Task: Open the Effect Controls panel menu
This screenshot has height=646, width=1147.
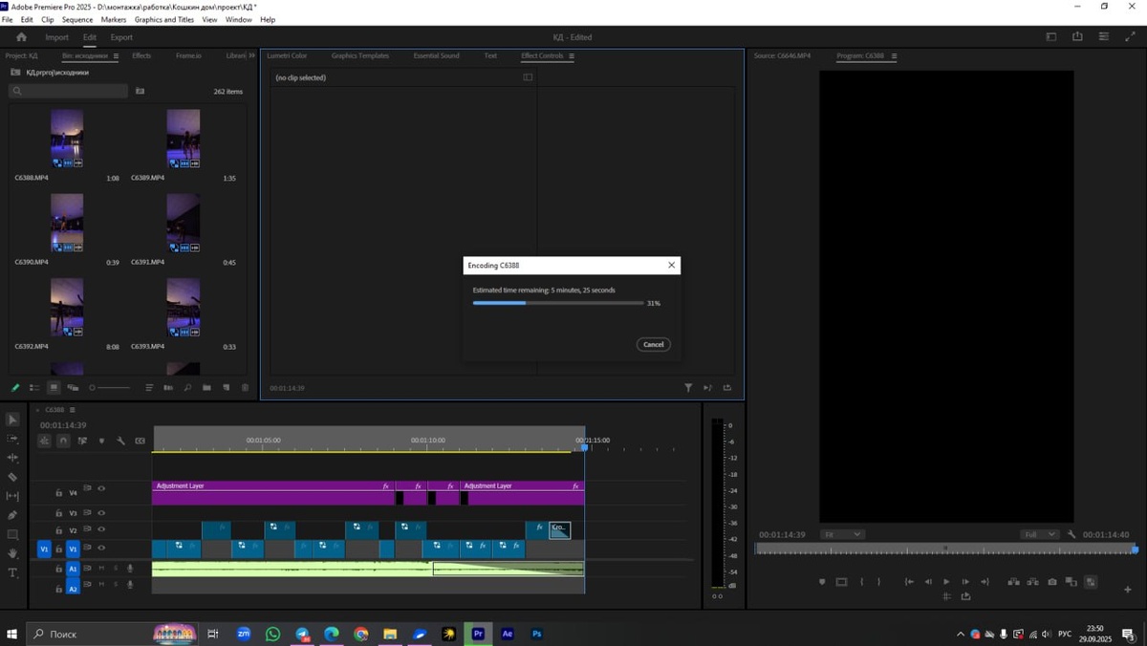Action: 572,56
